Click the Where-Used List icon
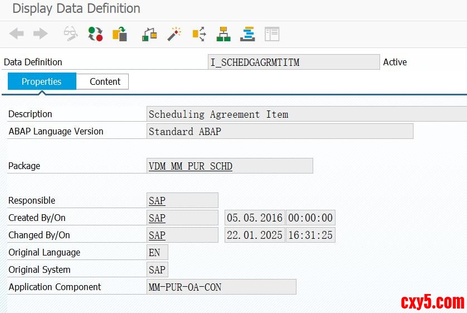Image resolution: width=467 pixels, height=313 pixels. tap(199, 34)
